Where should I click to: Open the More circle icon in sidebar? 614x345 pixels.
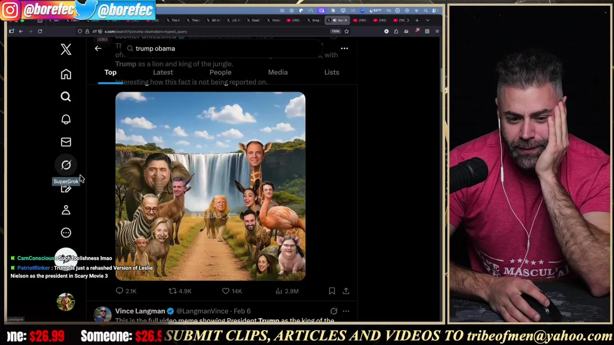[66, 233]
